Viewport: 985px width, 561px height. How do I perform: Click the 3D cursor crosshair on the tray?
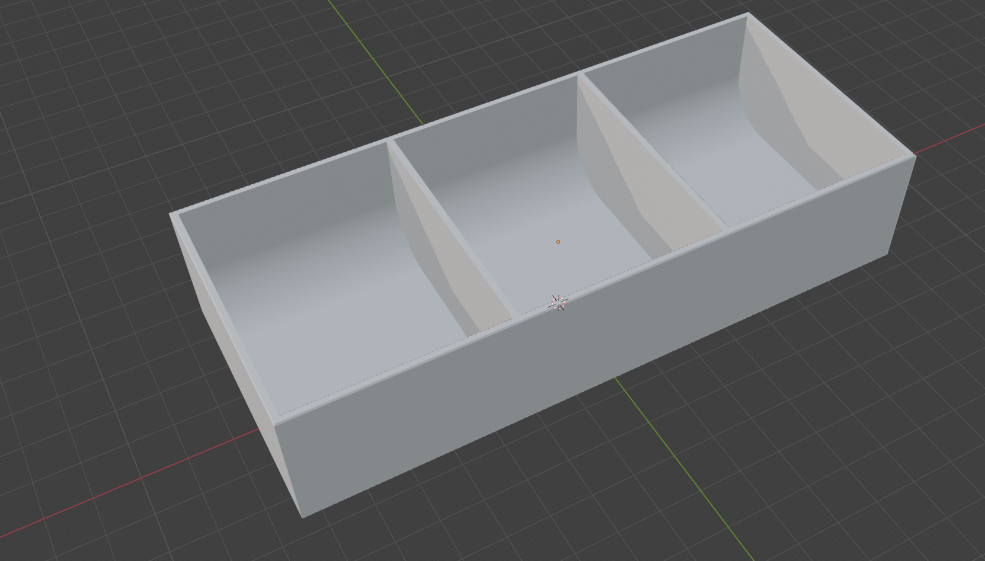[558, 303]
